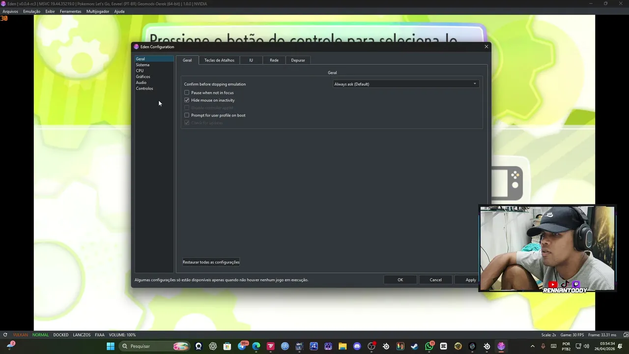The height and width of the screenshot is (354, 629).
Task: Open ChatGPT from the taskbar
Action: pyautogui.click(x=213, y=346)
